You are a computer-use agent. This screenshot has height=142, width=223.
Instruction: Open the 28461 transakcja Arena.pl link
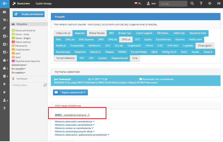[x=72, y=115]
